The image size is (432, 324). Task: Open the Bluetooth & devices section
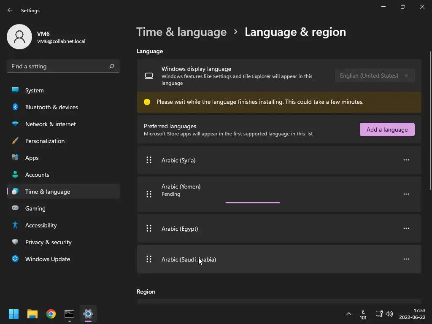[x=51, y=107]
